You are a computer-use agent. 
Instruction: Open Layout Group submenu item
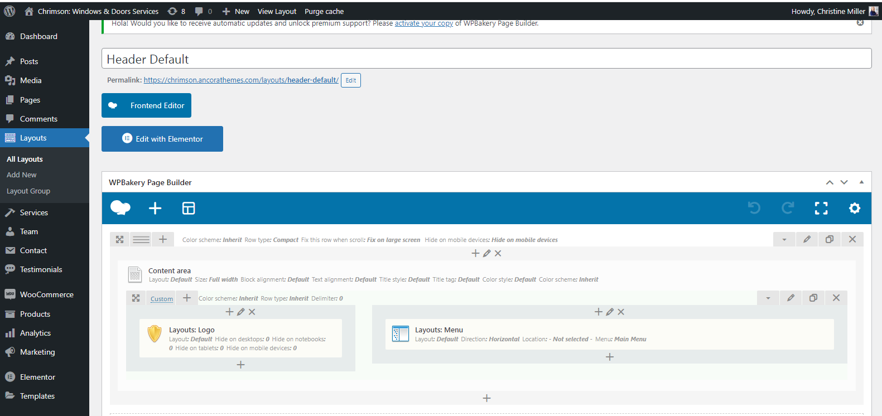click(x=28, y=191)
